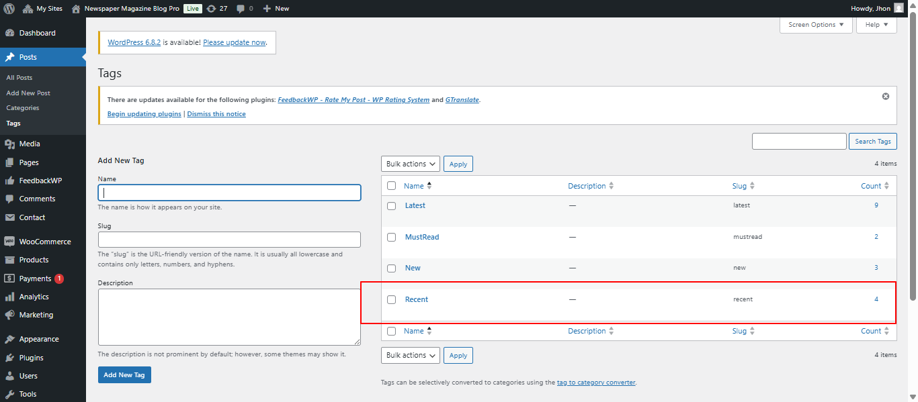Open Dashboard from the sidebar
The width and height of the screenshot is (918, 402).
37,33
